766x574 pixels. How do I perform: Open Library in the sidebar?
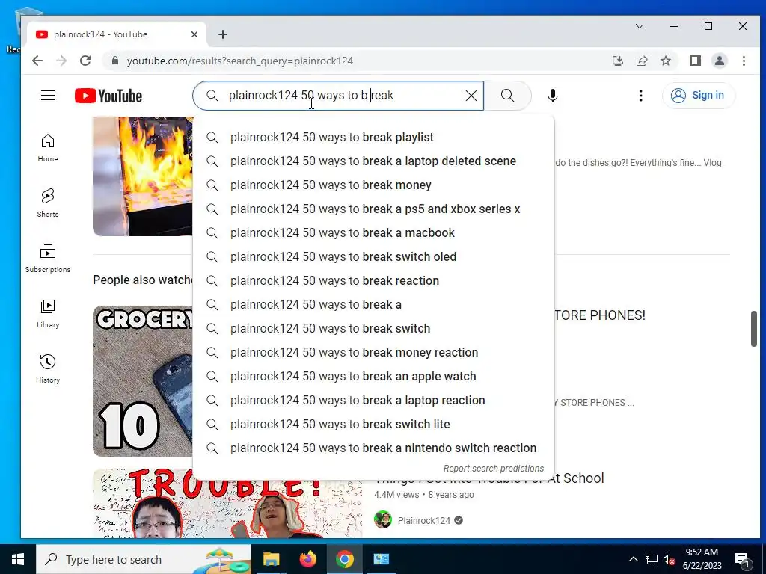[x=48, y=313]
